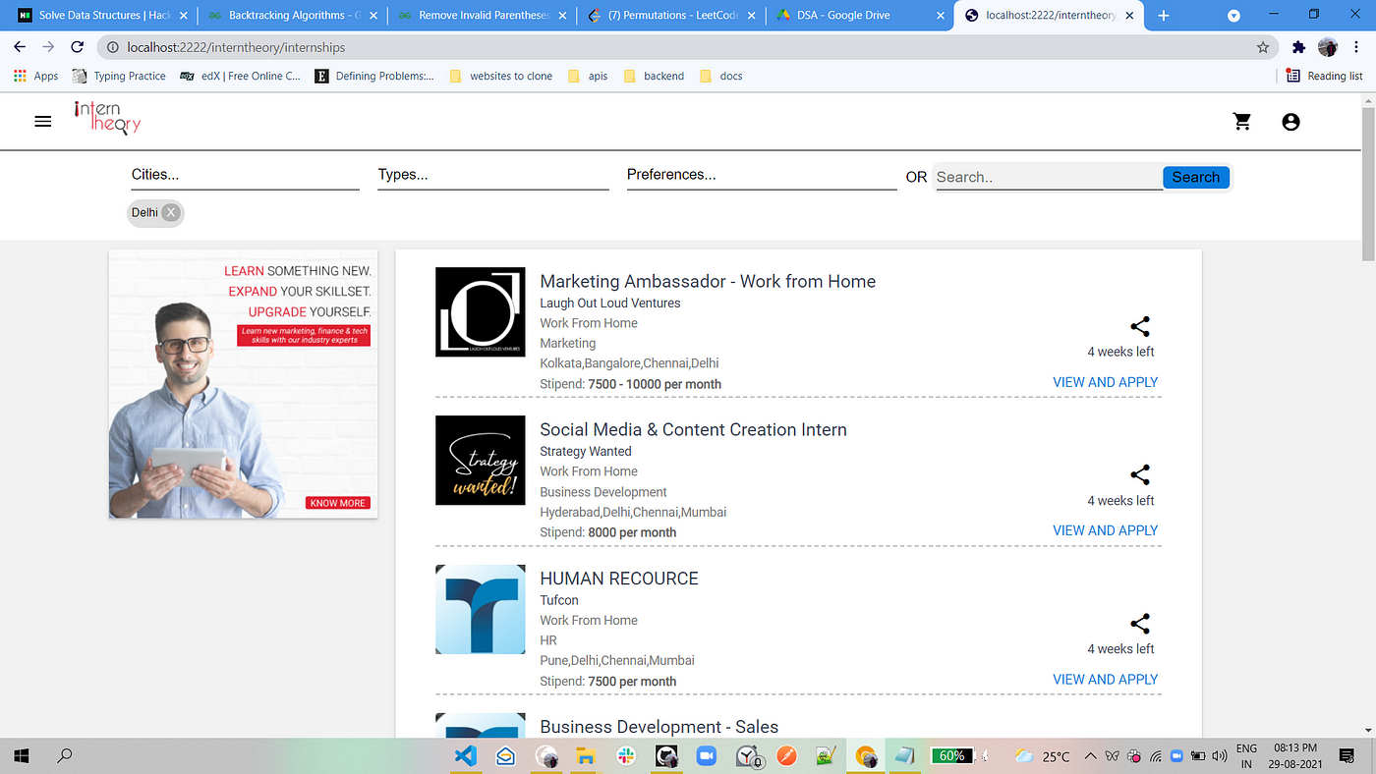Open the Marketing Ambassador - Work from Home title
Image resolution: width=1376 pixels, height=774 pixels.
(x=708, y=281)
